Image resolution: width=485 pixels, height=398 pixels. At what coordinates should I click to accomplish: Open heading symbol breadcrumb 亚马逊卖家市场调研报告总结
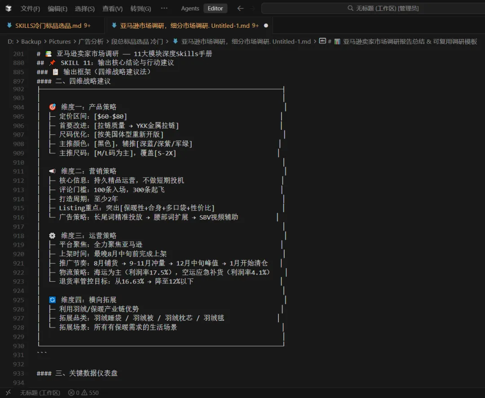(x=410, y=41)
